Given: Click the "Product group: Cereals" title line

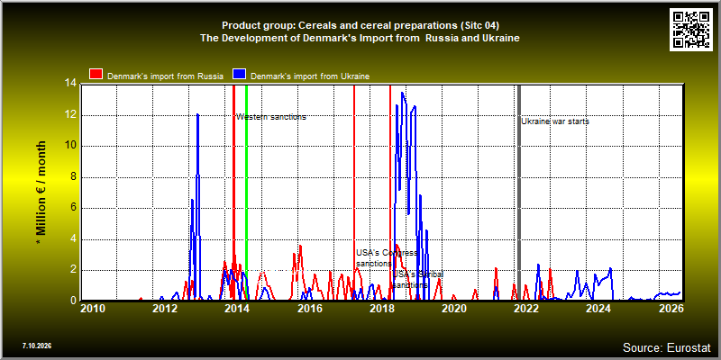Looking at the screenshot, I should click(x=360, y=25).
